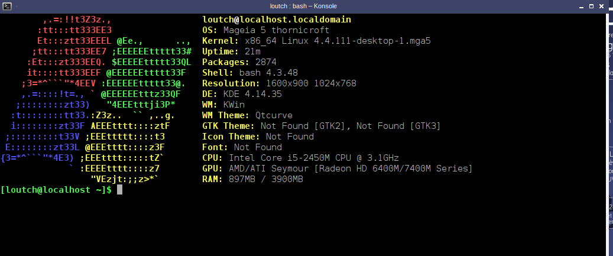Maximize the Konsole terminal window
The width and height of the screenshot is (613, 256).
[x=591, y=7]
